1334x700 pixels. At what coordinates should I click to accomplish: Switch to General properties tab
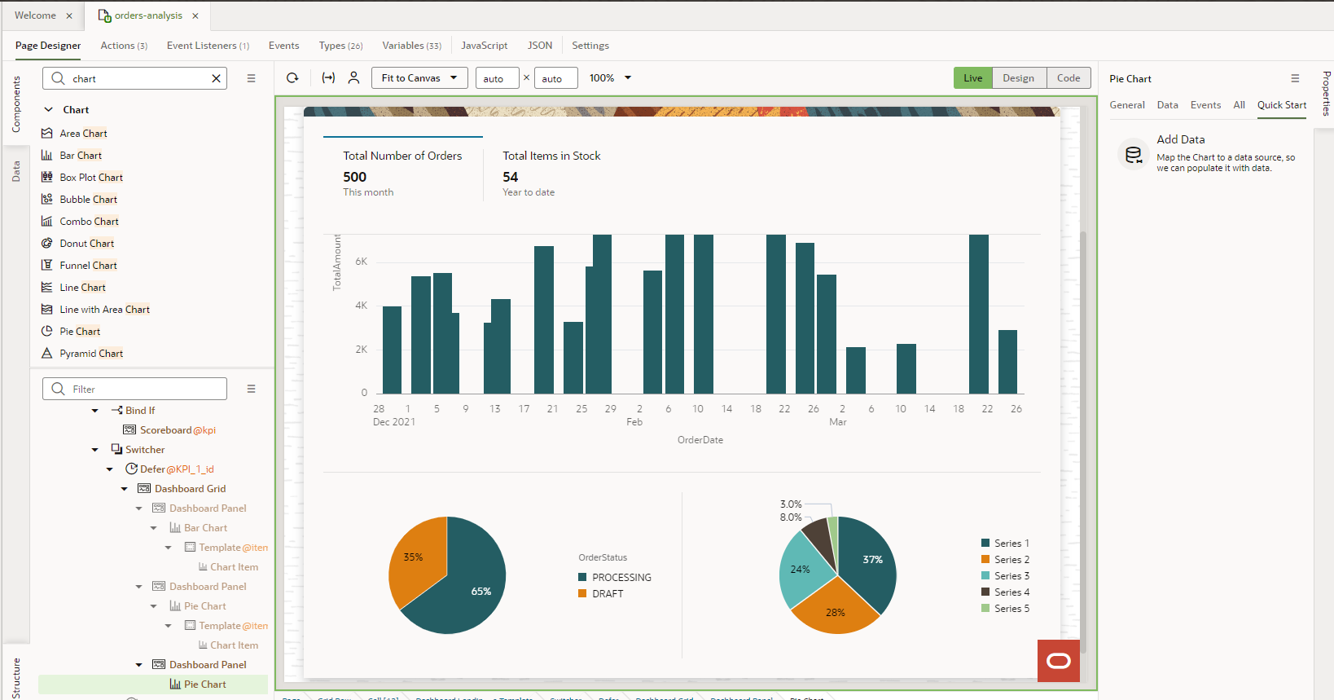point(1127,105)
